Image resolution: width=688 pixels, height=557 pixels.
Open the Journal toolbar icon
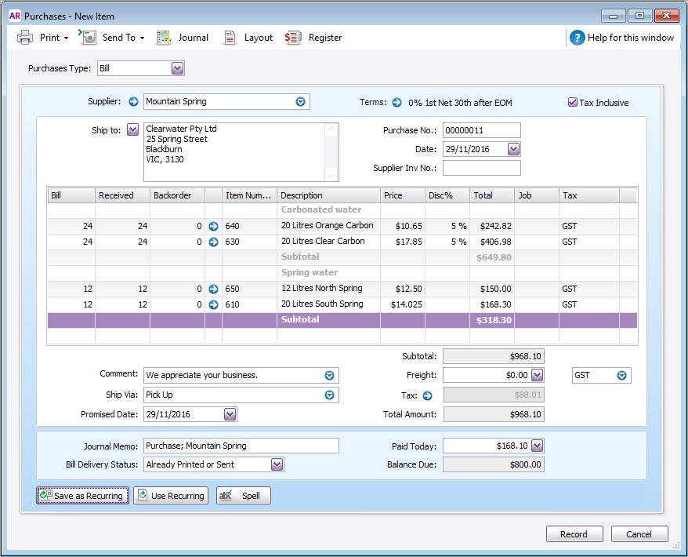[x=164, y=38]
